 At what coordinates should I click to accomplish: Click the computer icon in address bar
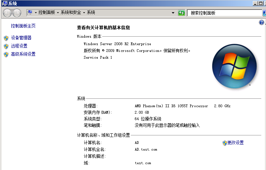click(x=30, y=12)
